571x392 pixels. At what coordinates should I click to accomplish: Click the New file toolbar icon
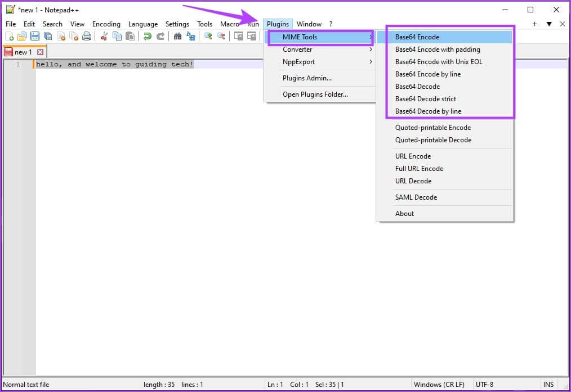(10, 36)
